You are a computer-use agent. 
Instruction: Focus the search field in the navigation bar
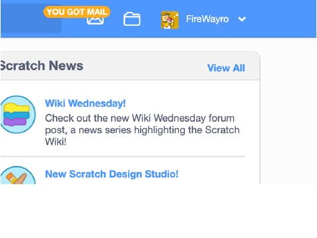tap(31, 19)
